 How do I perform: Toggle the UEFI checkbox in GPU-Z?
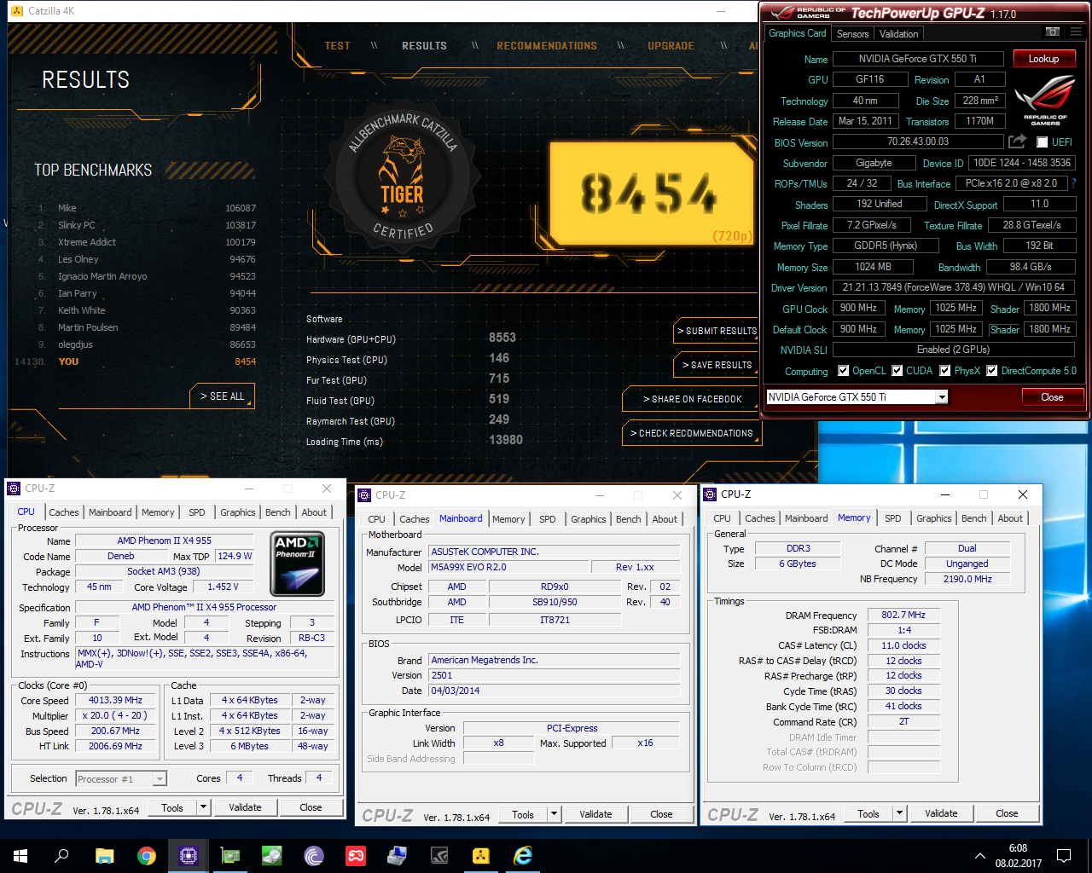point(1042,142)
